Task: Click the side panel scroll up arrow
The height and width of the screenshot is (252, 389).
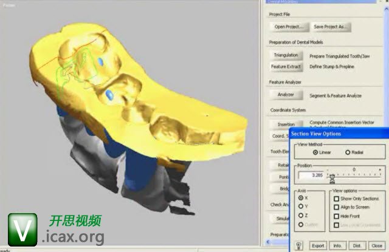Action: (x=387, y=9)
